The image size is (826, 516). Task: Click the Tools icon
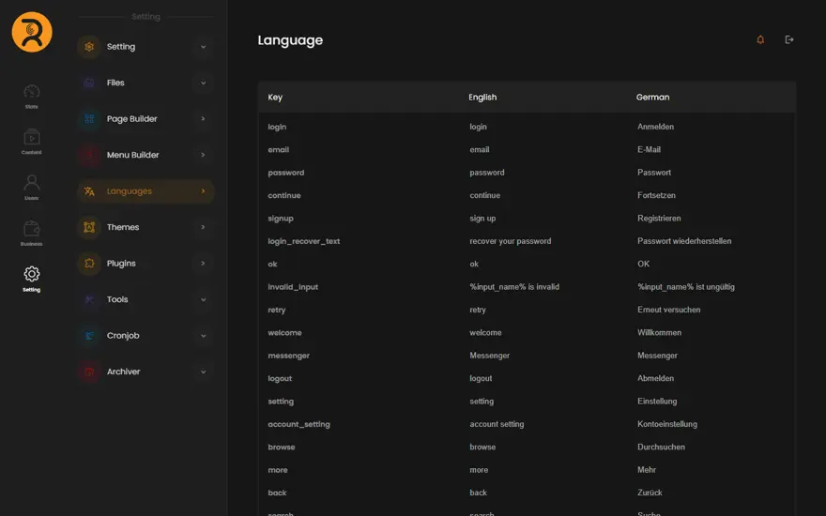[x=89, y=299]
